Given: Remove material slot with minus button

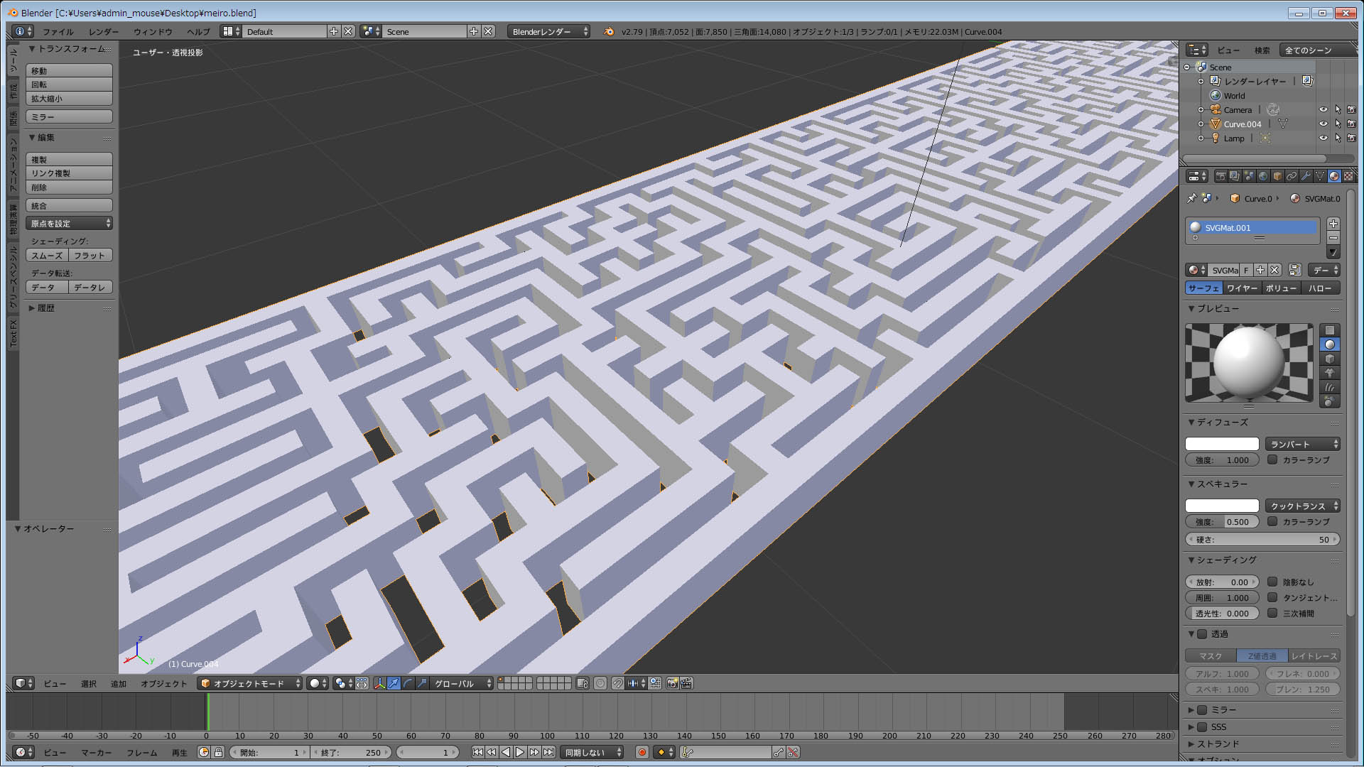Looking at the screenshot, I should coord(1333,238).
